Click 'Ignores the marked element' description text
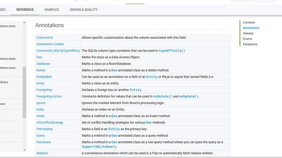282x158 pixels. 123,103
